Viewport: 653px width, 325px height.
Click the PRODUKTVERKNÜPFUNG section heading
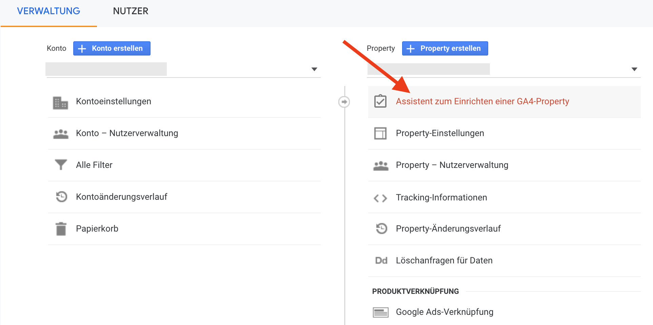point(415,291)
